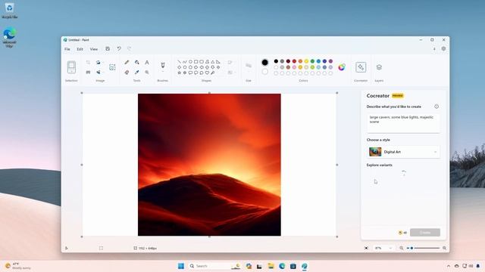
Task: Click the Zoom in magnifier icon
Action: coord(445,248)
